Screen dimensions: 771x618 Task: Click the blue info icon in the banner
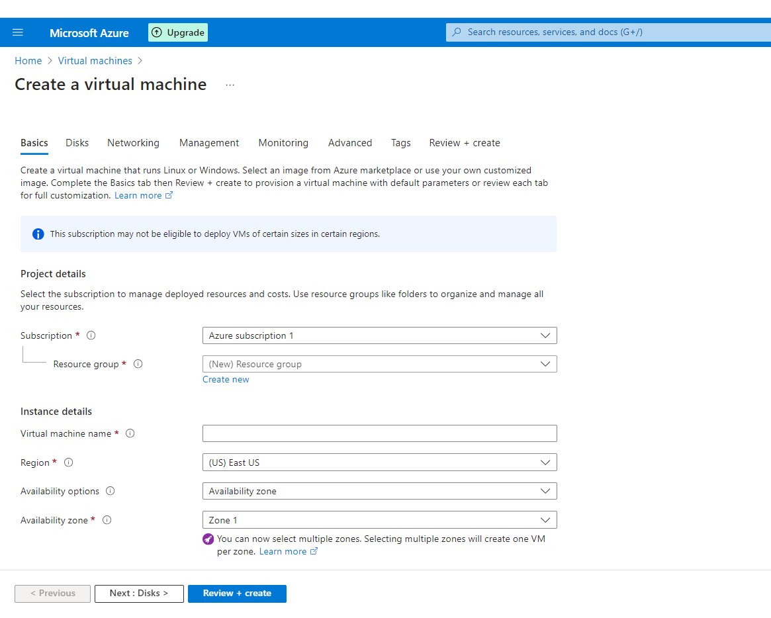pyautogui.click(x=38, y=234)
